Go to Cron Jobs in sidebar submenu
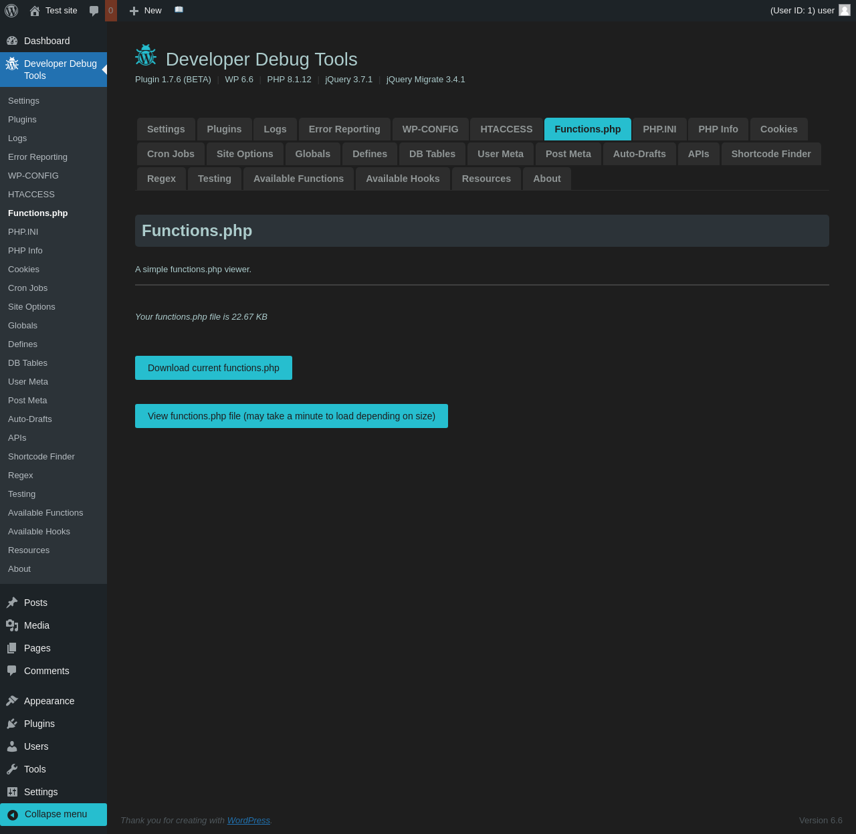Image resolution: width=856 pixels, height=834 pixels. pyautogui.click(x=28, y=288)
